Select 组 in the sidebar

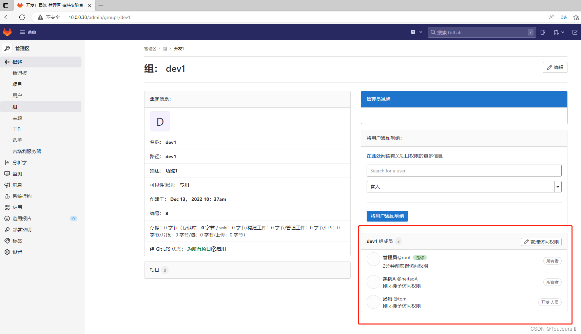pyautogui.click(x=41, y=107)
